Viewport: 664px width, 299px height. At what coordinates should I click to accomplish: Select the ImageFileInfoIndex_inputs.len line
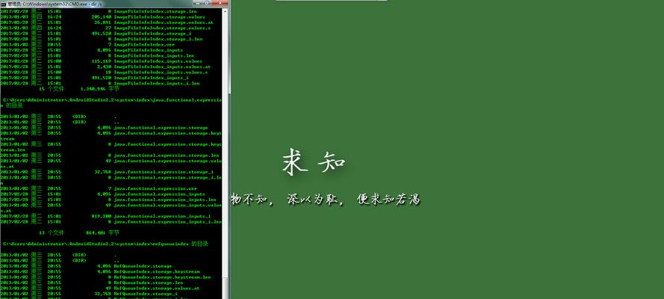97,55
